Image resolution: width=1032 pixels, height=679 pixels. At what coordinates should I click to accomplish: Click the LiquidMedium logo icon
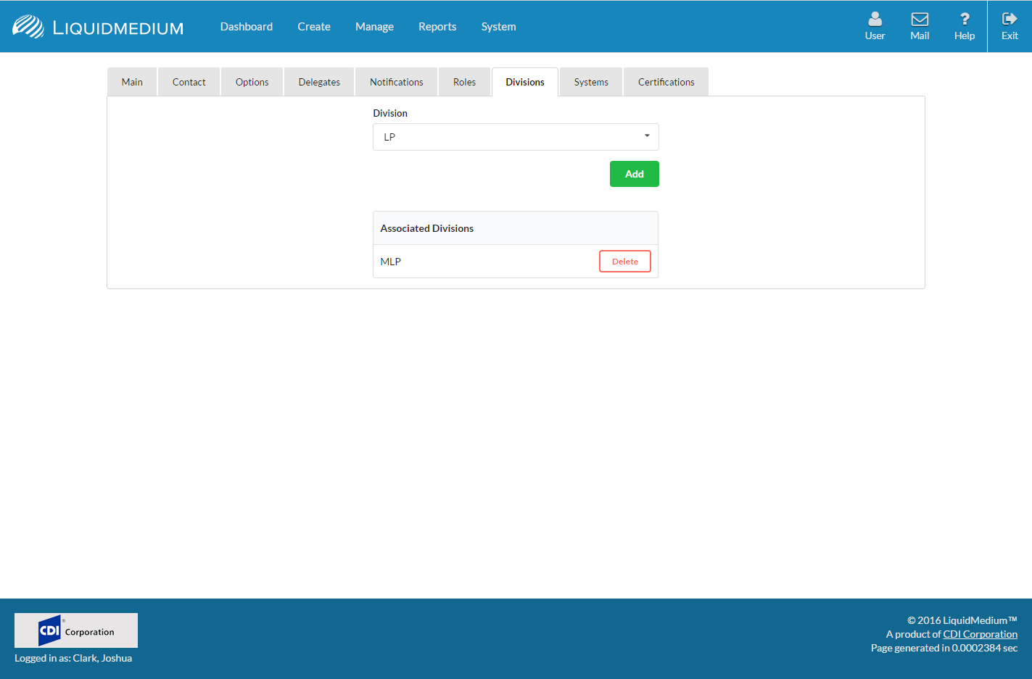28,27
